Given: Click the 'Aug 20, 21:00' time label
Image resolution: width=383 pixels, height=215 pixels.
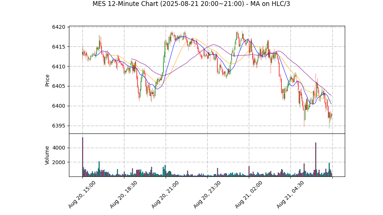Looking at the screenshot, I should point(165,195).
